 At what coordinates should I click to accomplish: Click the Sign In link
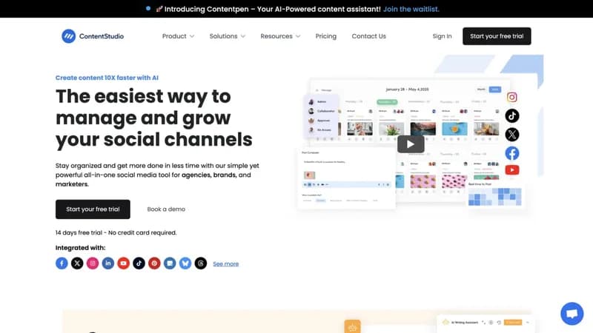(x=442, y=36)
